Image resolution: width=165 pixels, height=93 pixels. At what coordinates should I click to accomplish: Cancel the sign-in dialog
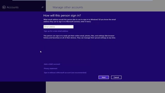(116, 77)
